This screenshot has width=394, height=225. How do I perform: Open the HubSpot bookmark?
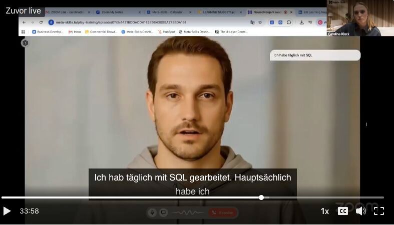(166, 32)
